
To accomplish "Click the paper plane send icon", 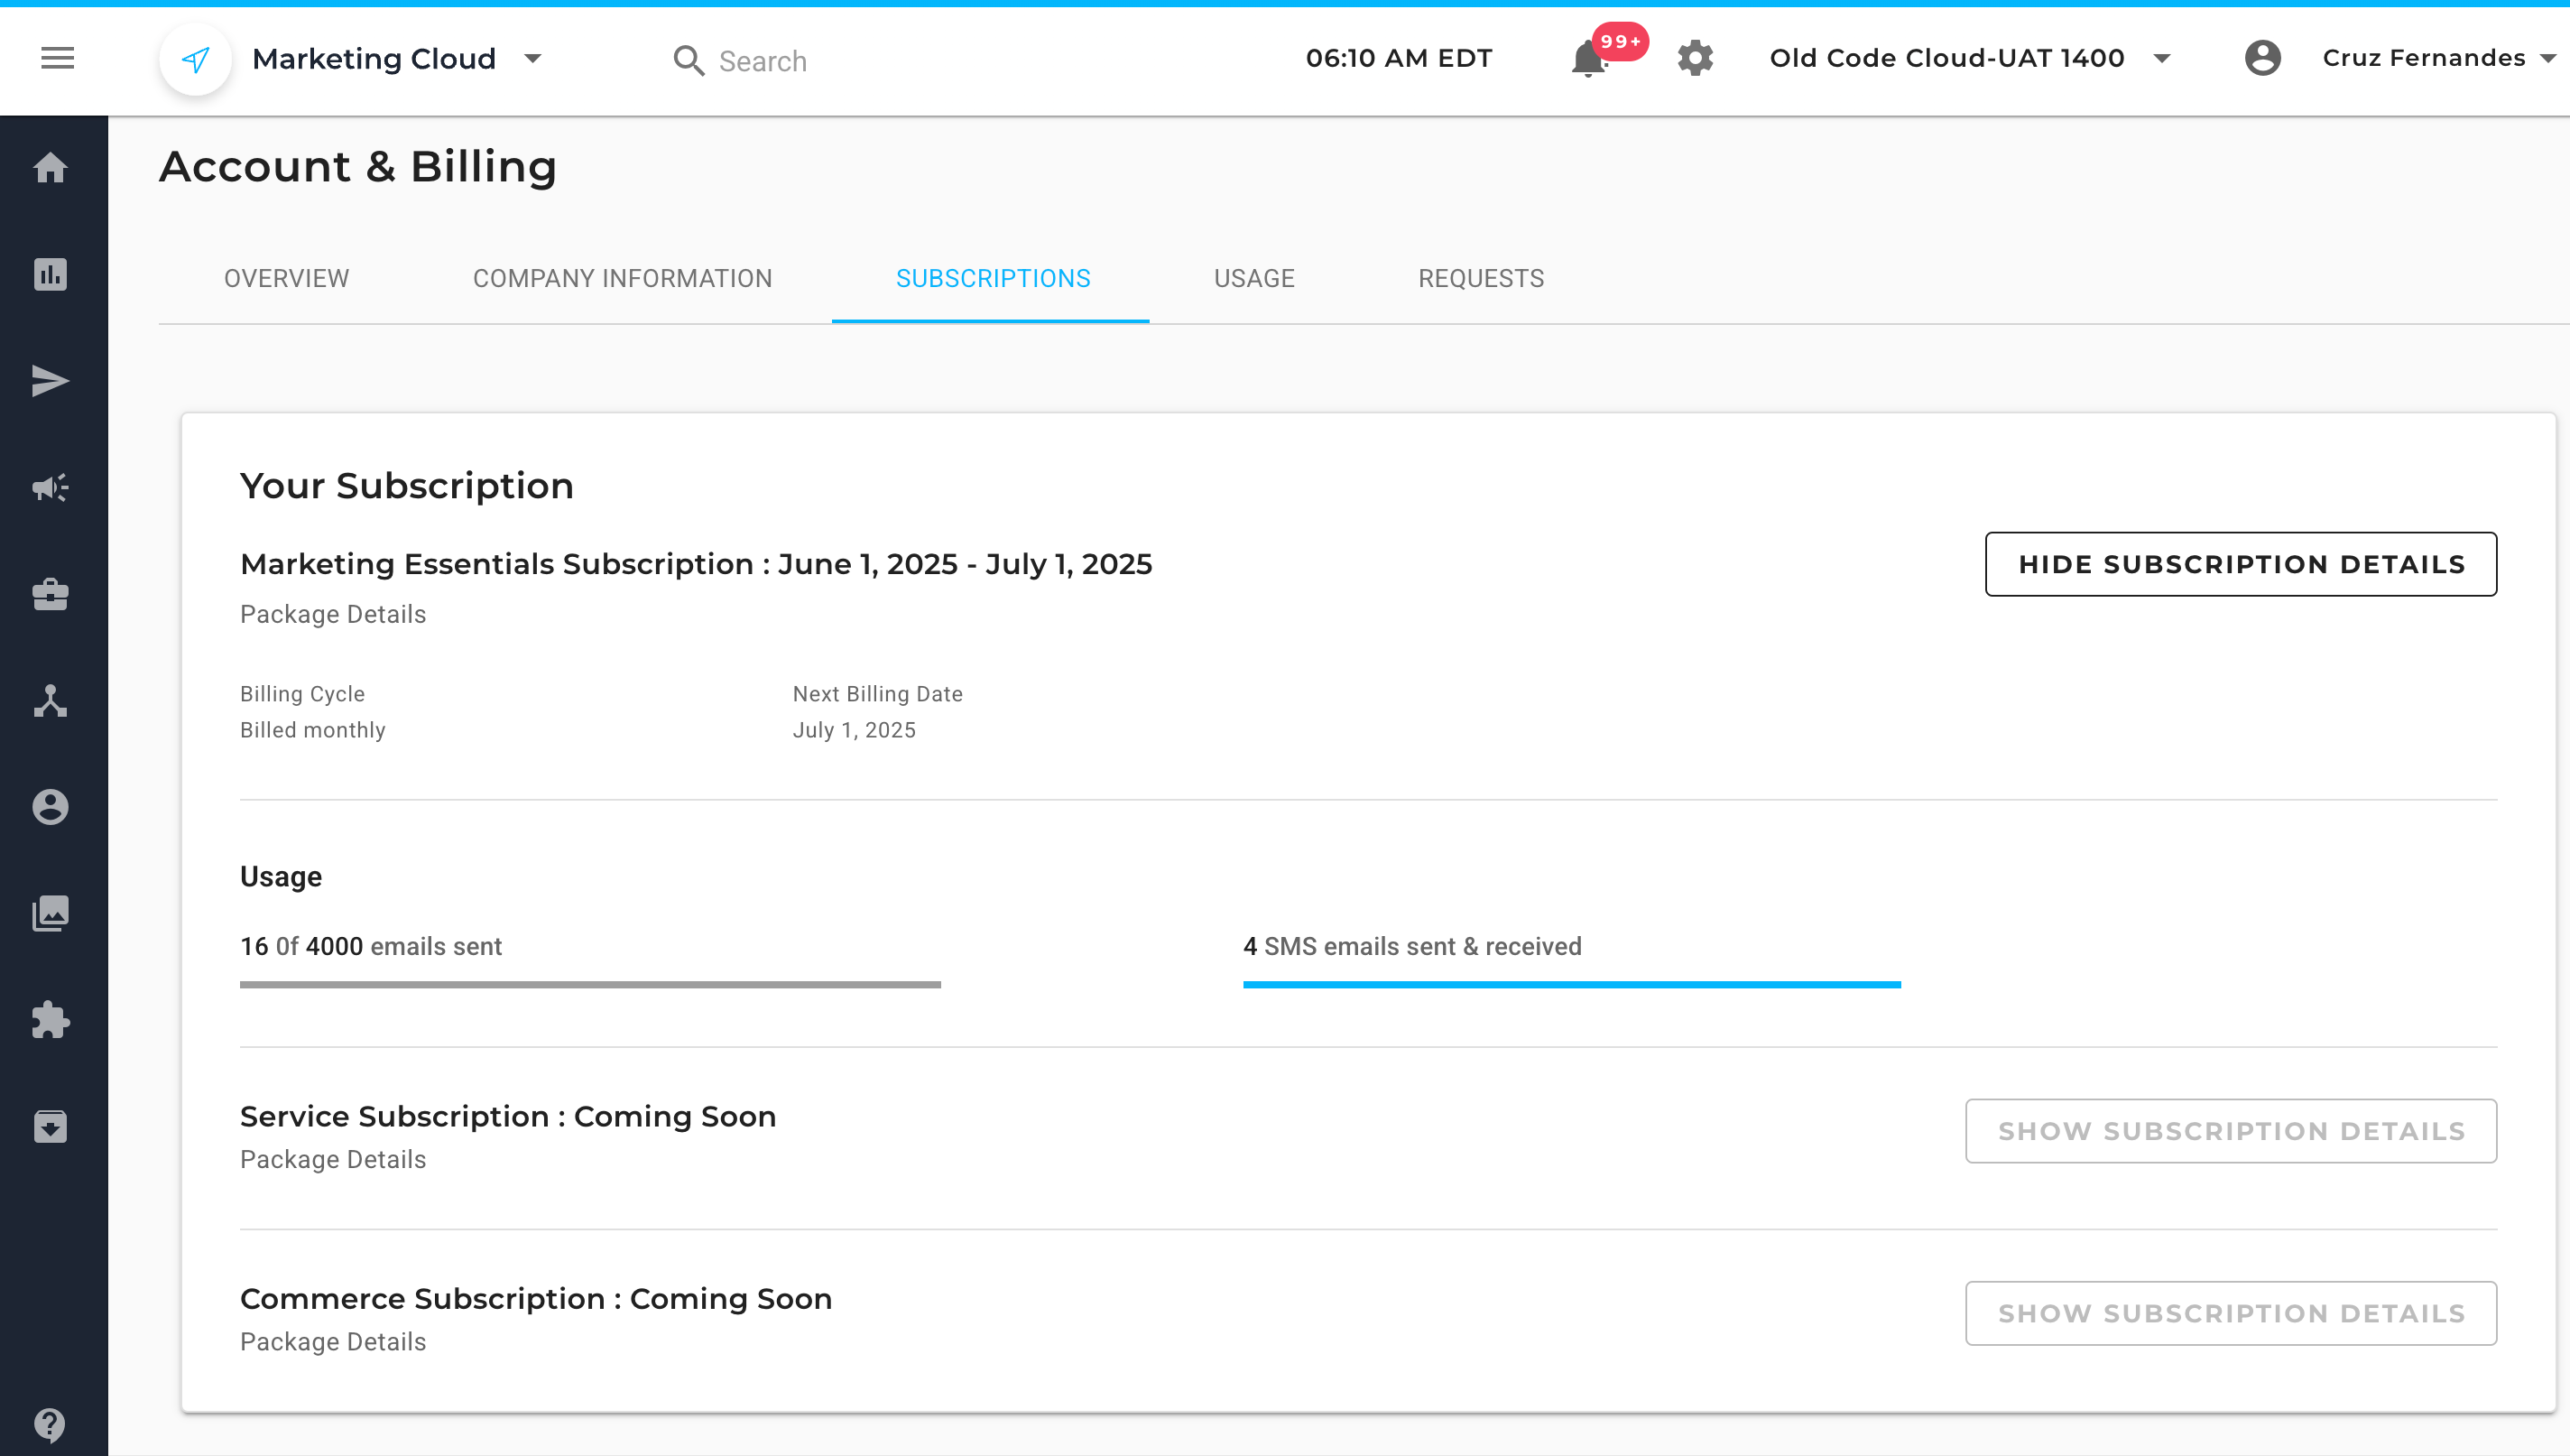I will [x=50, y=381].
